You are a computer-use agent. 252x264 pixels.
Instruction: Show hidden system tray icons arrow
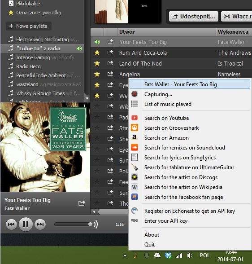click(125, 255)
